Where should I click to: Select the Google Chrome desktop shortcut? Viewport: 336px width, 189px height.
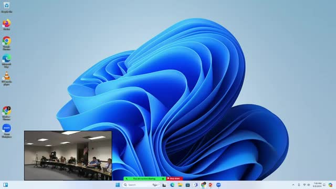tap(7, 43)
